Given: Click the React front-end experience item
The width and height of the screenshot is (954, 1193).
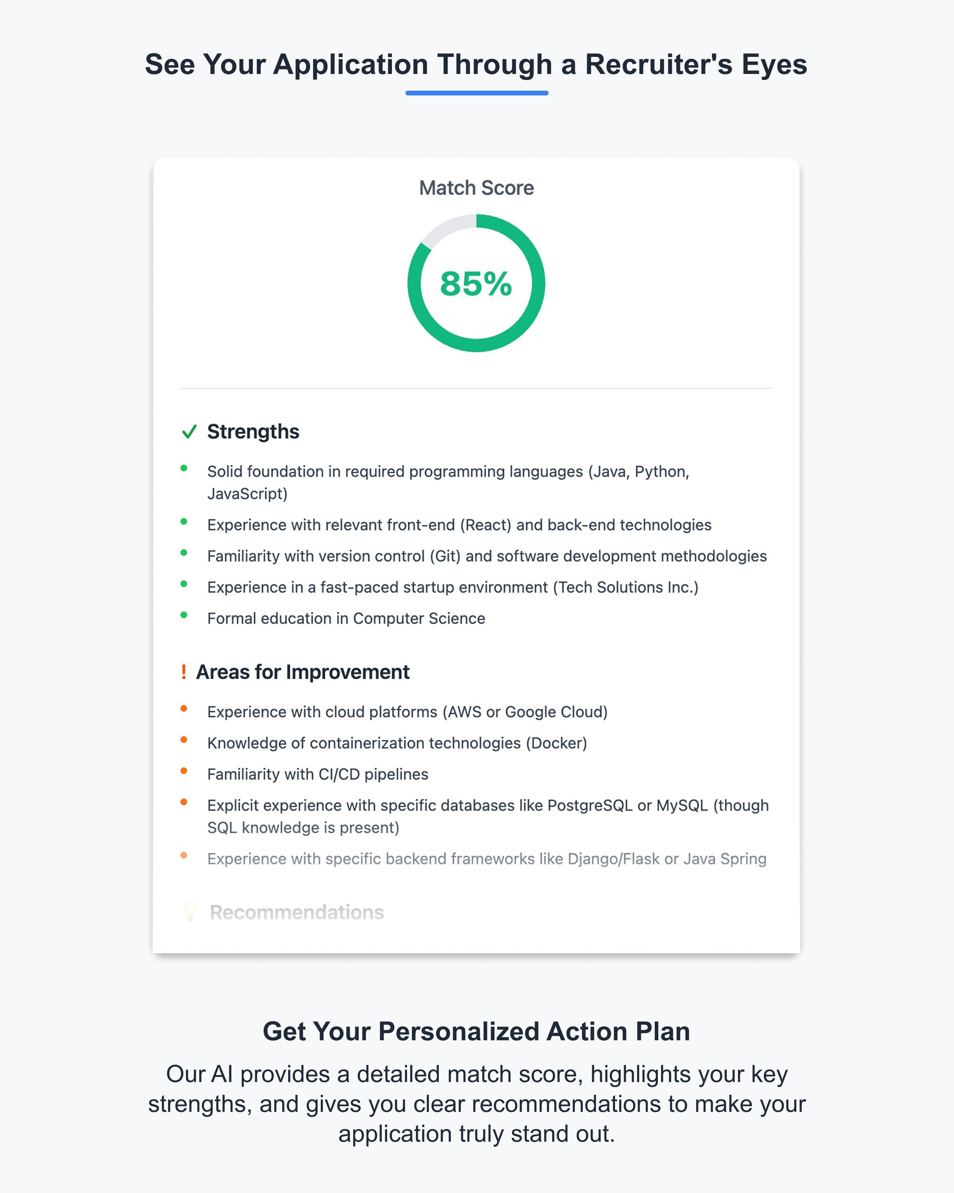Looking at the screenshot, I should [x=459, y=525].
